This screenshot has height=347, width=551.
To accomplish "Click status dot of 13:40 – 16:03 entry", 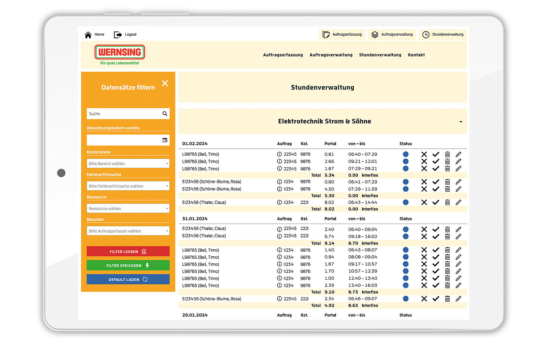I will click(406, 285).
